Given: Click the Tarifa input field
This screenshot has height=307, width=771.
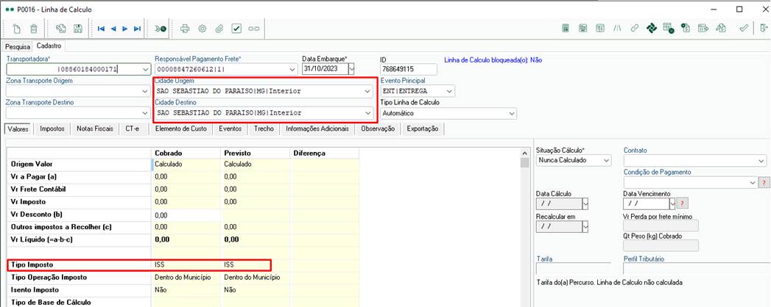Looking at the screenshot, I should click(x=574, y=268).
